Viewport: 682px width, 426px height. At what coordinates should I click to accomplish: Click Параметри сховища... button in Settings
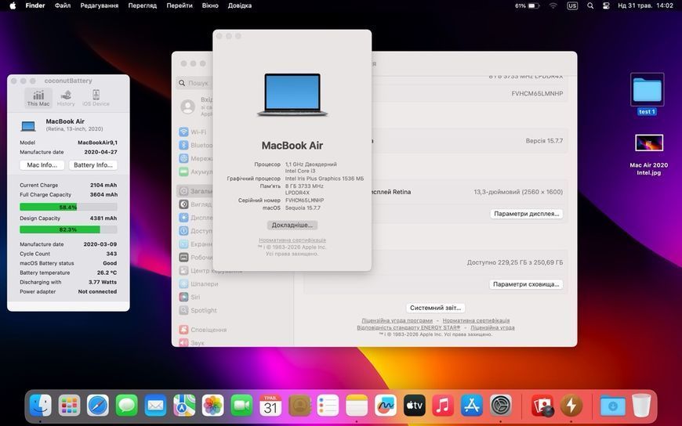(x=526, y=284)
